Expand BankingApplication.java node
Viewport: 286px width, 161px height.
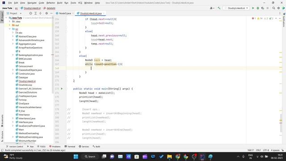click(13, 55)
